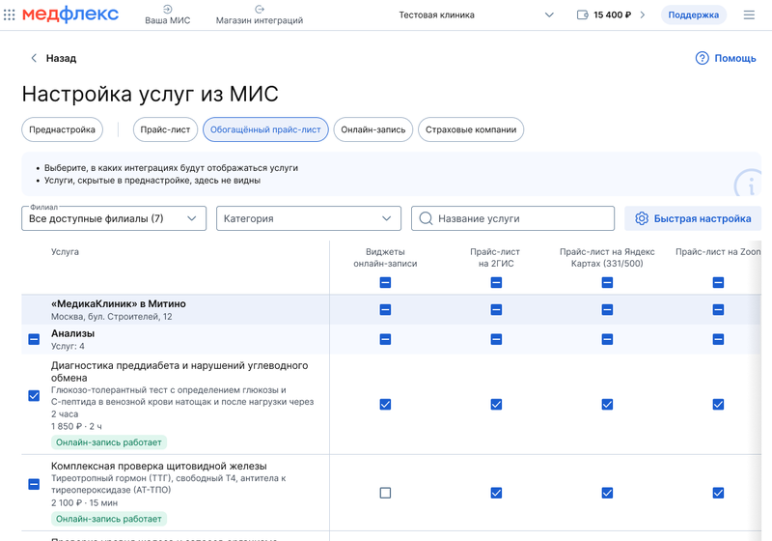Viewport: 772px width, 541px height.
Task: Toggle Анализы Zoon column checkbox
Action: click(718, 339)
